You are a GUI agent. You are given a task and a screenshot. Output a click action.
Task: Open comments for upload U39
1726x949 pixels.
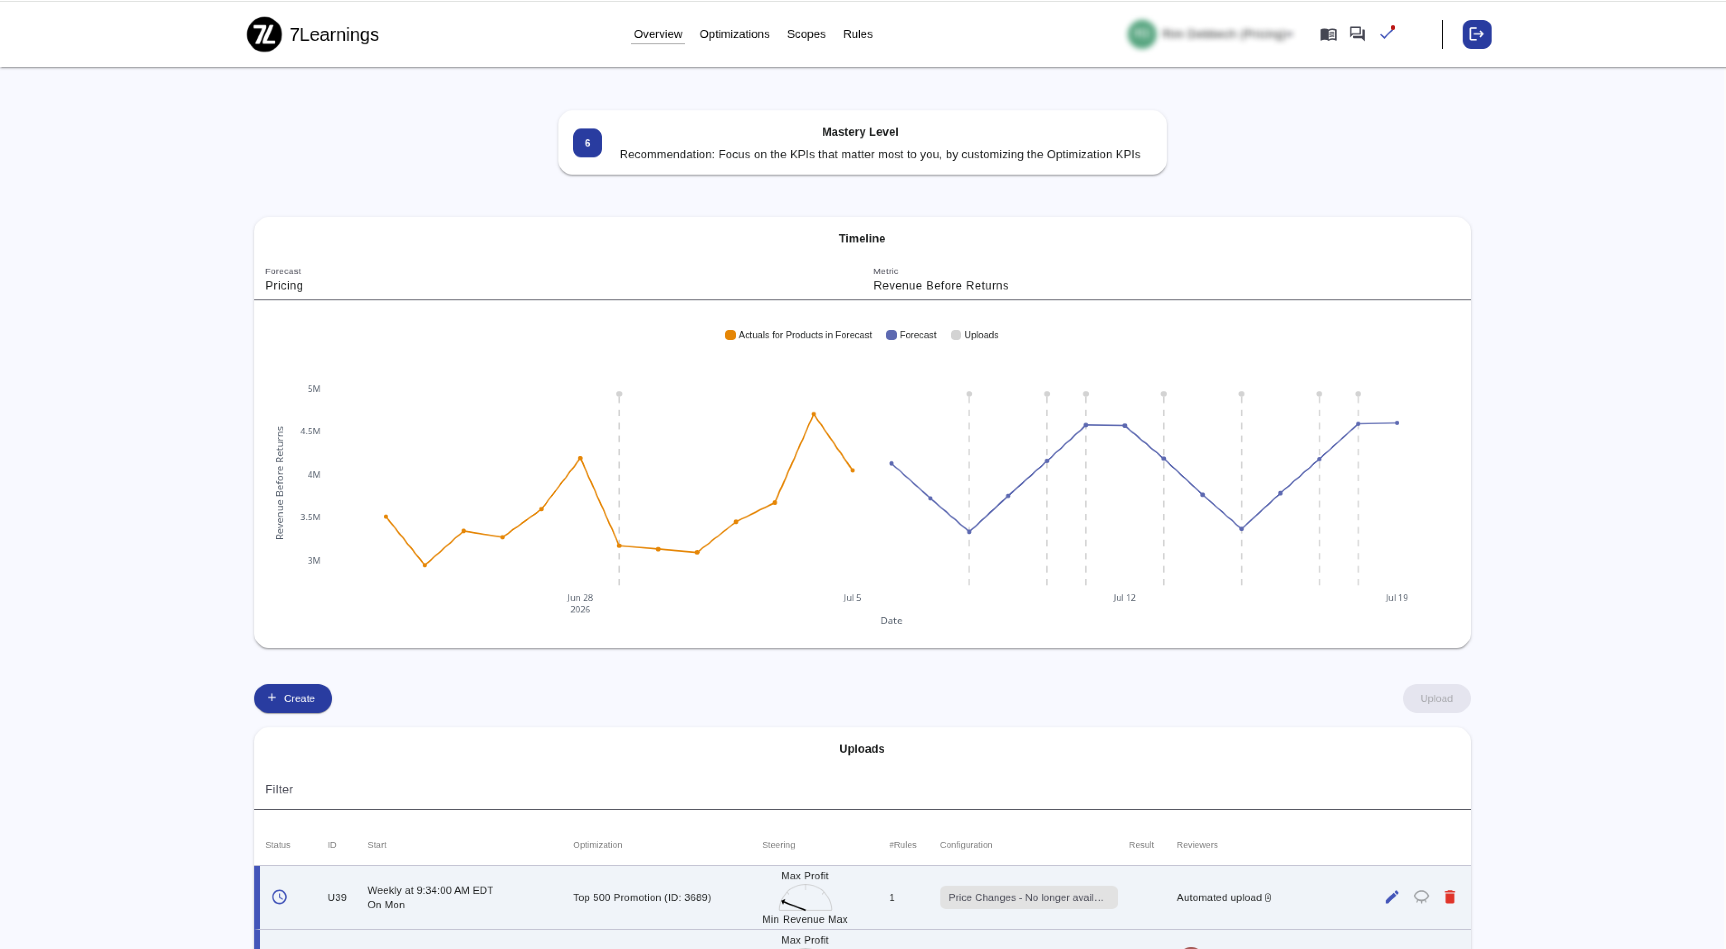(1421, 897)
